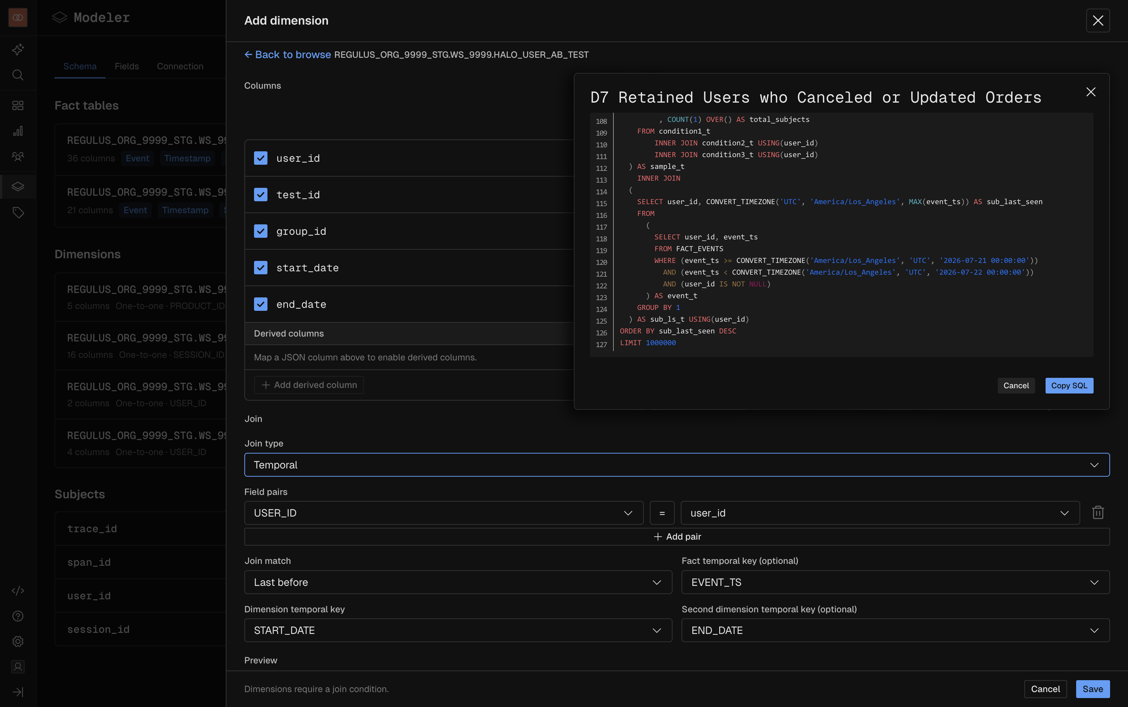Open the AI sparkle icon in sidebar

(18, 50)
